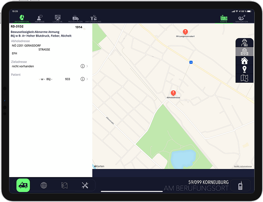Screen dimensions: 263x202
Task: Select the green ambulance button in bottom bar
Action: (23, 186)
